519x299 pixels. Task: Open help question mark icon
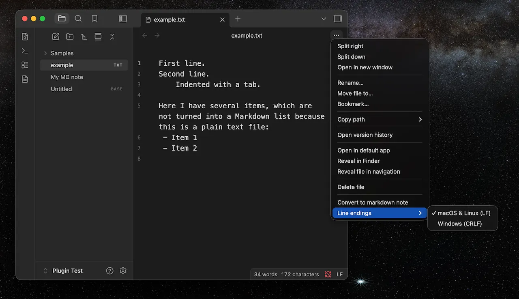(x=109, y=271)
